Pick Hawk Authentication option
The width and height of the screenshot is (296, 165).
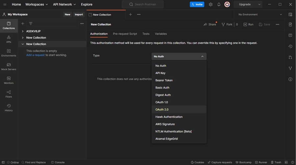[179, 117]
